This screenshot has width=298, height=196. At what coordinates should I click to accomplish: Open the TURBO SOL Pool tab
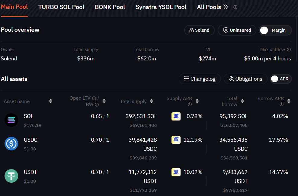[x=61, y=7]
